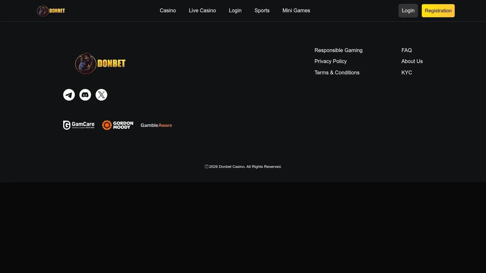This screenshot has height=273, width=486.
Task: Open the X (Twitter) social icon
Action: click(x=101, y=95)
